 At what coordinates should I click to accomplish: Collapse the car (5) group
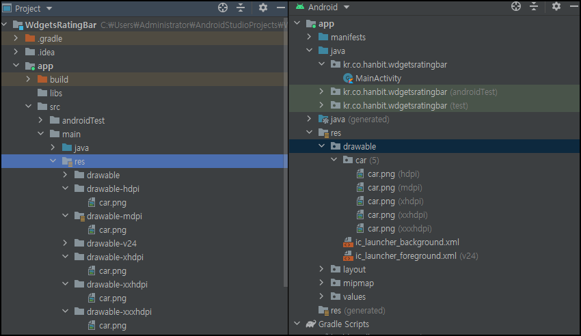pos(334,160)
